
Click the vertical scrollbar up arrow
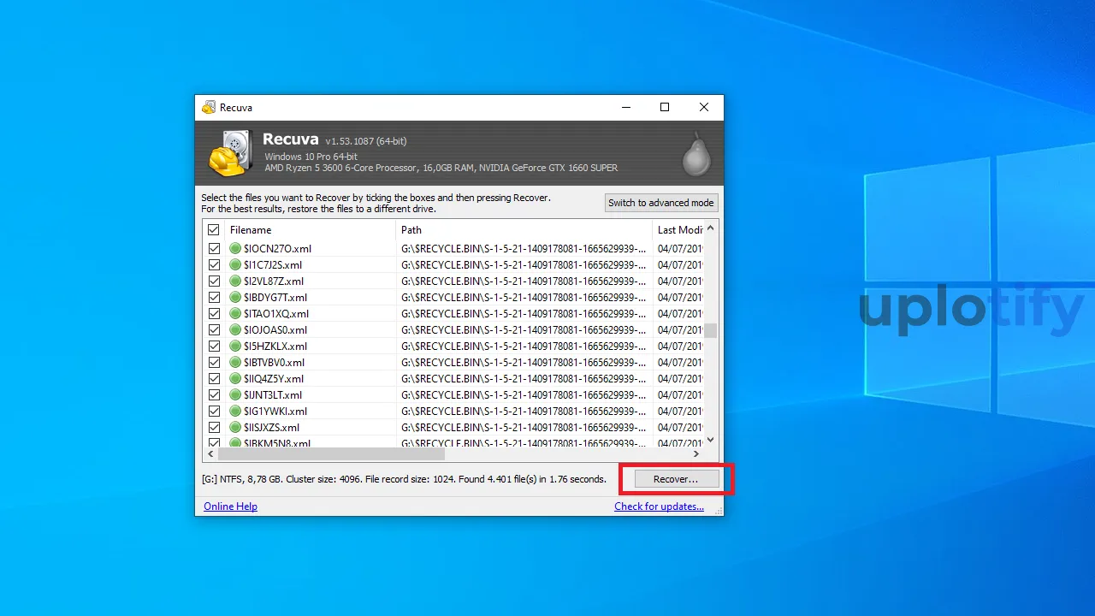711,228
